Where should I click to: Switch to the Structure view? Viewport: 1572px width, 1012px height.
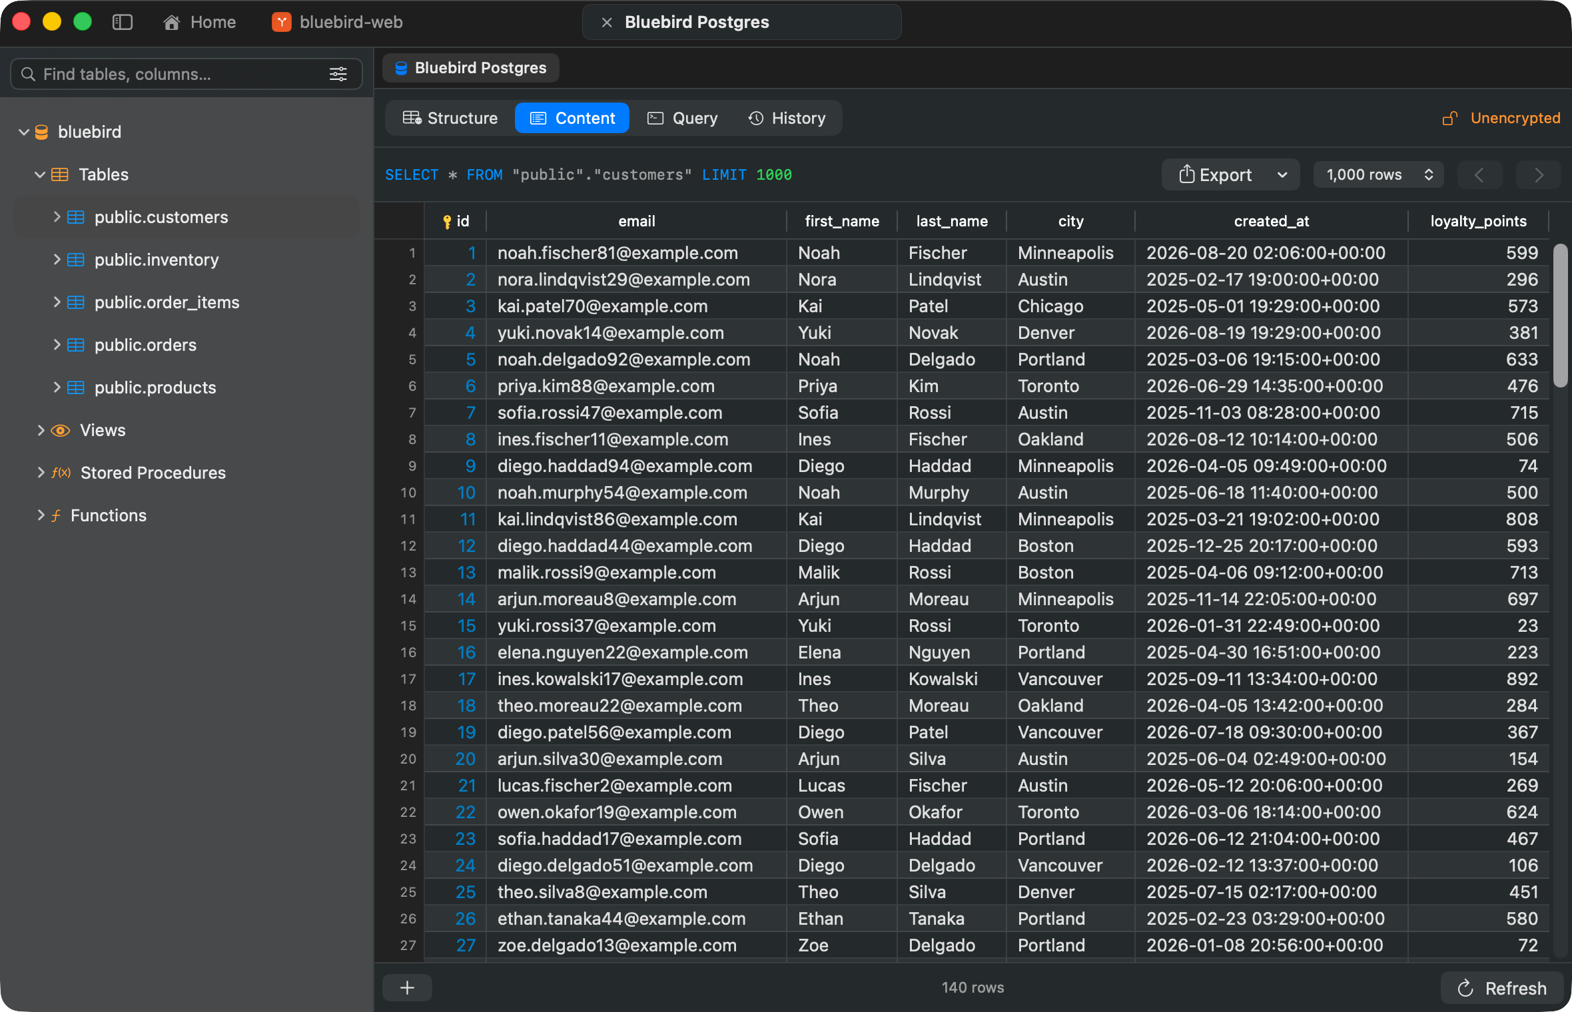(450, 118)
